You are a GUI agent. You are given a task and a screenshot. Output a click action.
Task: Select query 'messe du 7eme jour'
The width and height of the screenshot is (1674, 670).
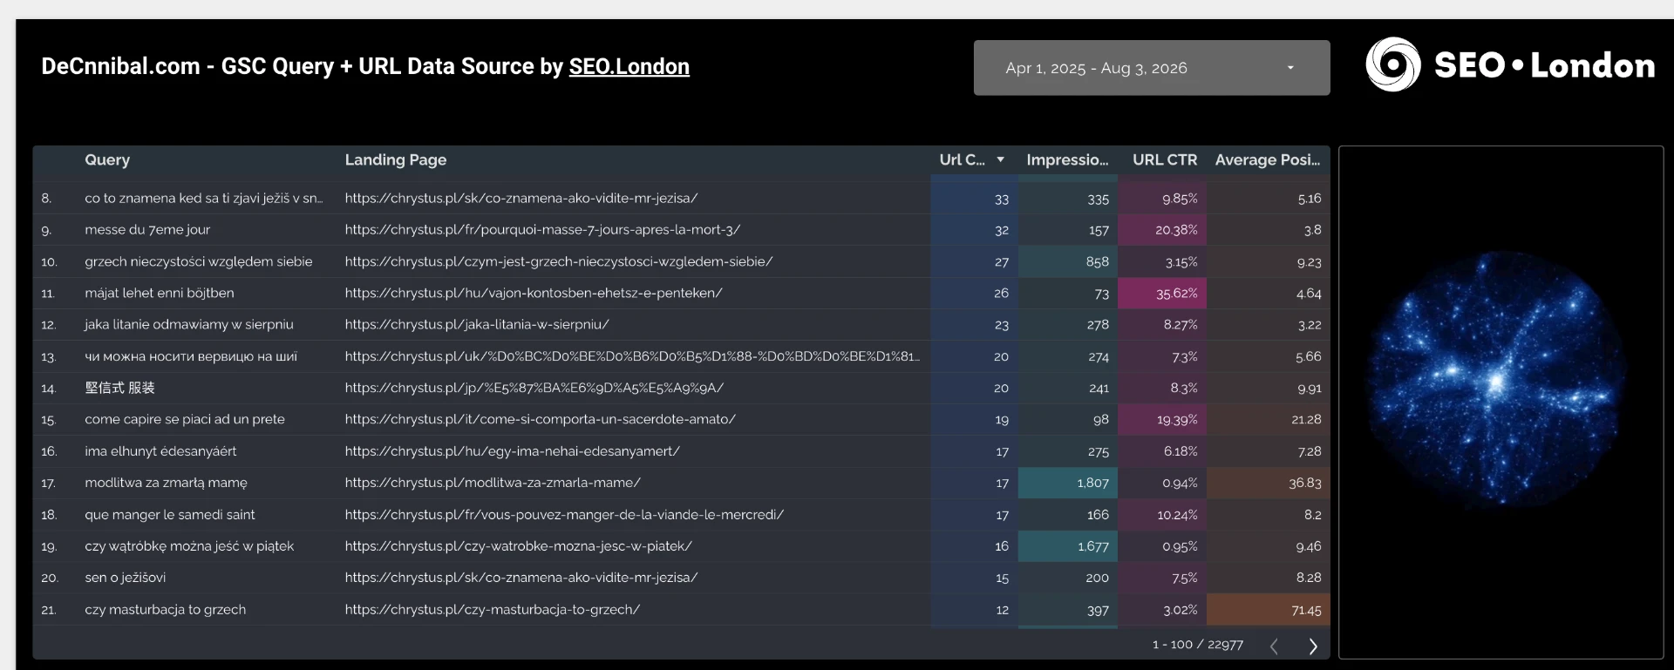tap(147, 230)
